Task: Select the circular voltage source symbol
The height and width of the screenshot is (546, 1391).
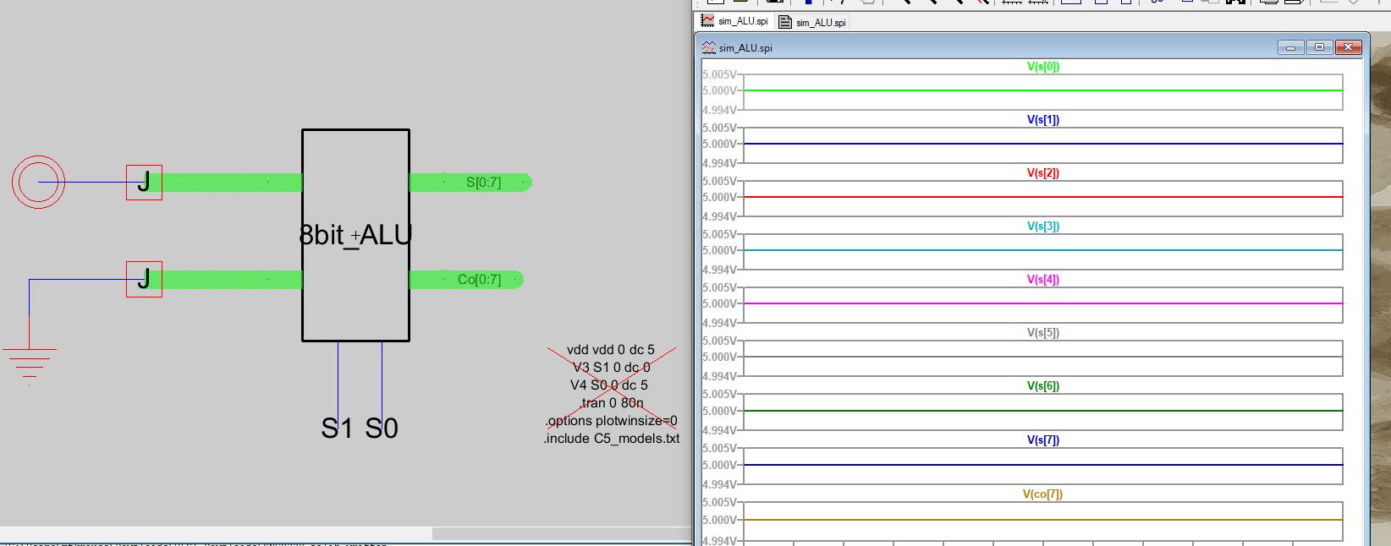Action: click(38, 182)
